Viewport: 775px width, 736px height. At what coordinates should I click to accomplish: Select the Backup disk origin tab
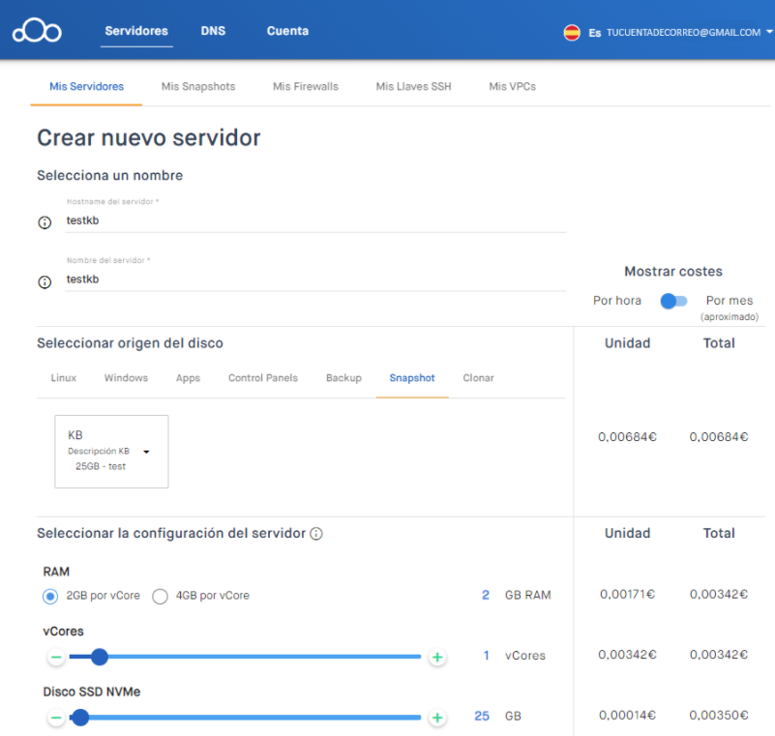click(343, 378)
